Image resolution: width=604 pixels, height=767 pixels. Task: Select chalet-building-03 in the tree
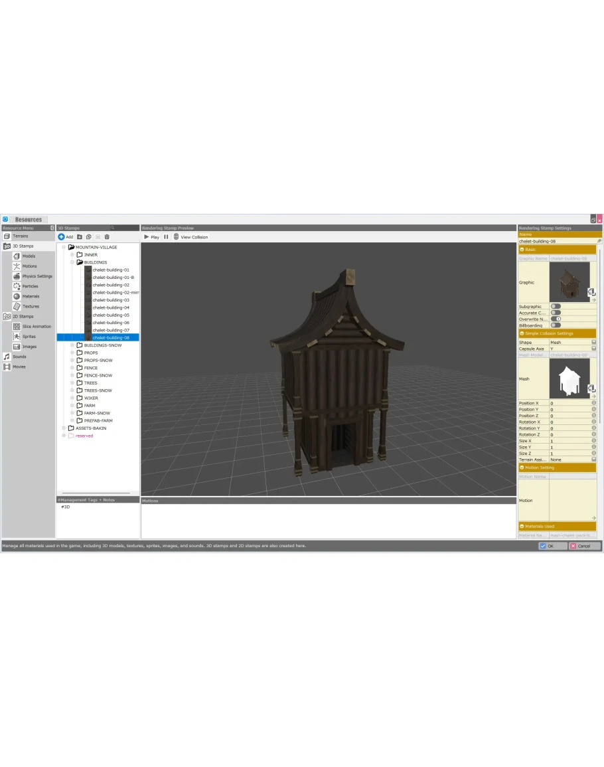coord(111,300)
